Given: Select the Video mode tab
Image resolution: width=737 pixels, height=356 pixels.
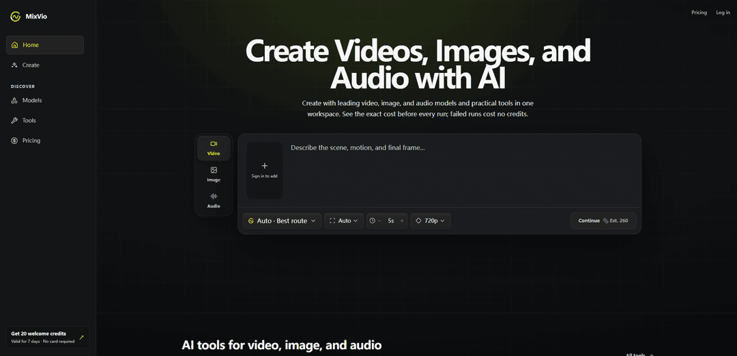Looking at the screenshot, I should [214, 148].
